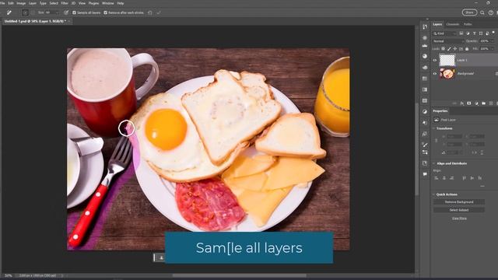Hide Layer 1 with eye icon

[435, 60]
